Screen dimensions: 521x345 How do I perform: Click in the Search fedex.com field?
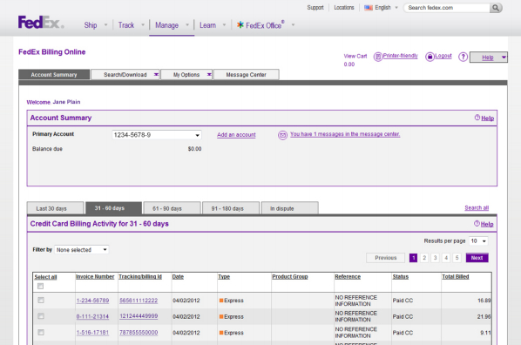[x=447, y=8]
